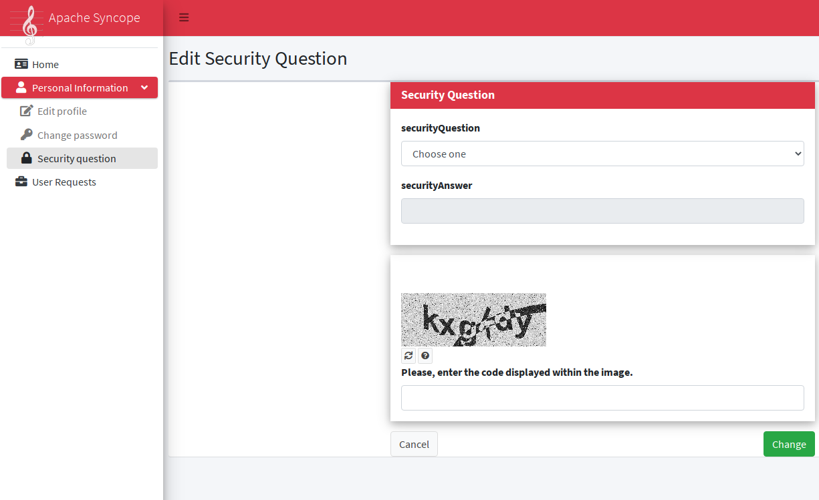Click the Security question padlock icon
The height and width of the screenshot is (500, 819).
point(27,158)
